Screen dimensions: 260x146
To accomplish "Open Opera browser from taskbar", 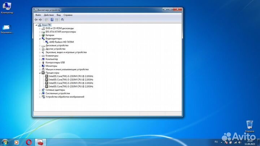I will (29, 142).
